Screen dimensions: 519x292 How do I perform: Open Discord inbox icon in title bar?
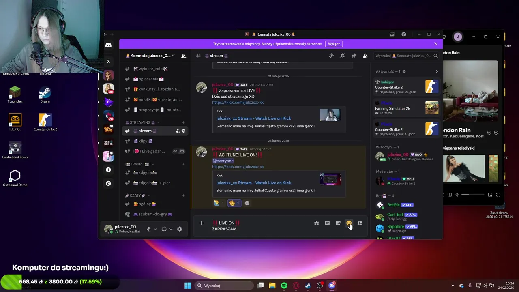[392, 34]
